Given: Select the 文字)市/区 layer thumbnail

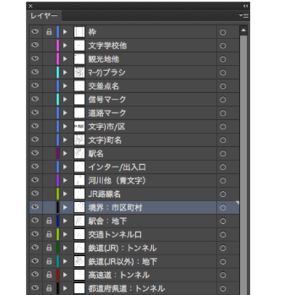Looking at the screenshot, I should (80, 126).
